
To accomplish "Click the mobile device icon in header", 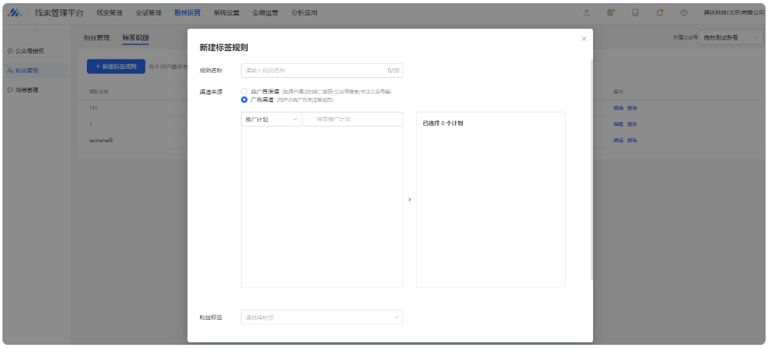I will (635, 13).
